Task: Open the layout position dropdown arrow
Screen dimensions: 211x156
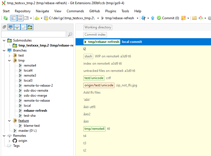Action: coord(31,18)
